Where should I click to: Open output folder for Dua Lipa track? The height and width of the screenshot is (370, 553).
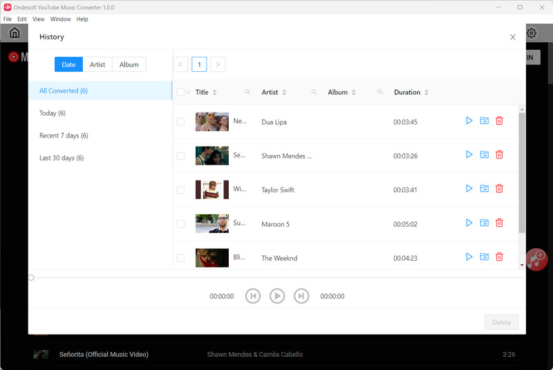coord(485,120)
